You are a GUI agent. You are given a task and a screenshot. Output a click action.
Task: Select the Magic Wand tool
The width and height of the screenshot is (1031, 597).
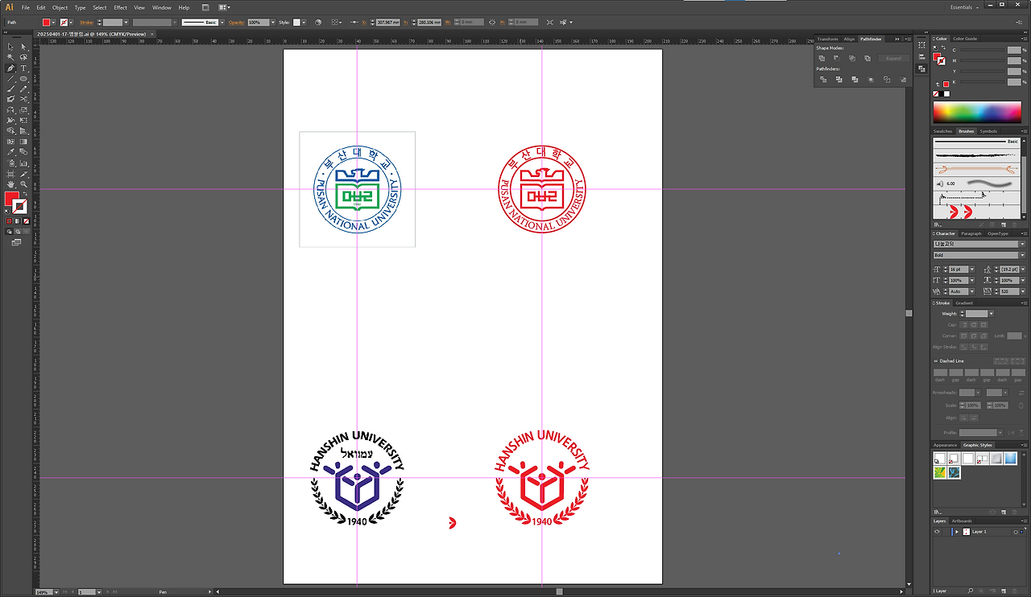click(10, 58)
